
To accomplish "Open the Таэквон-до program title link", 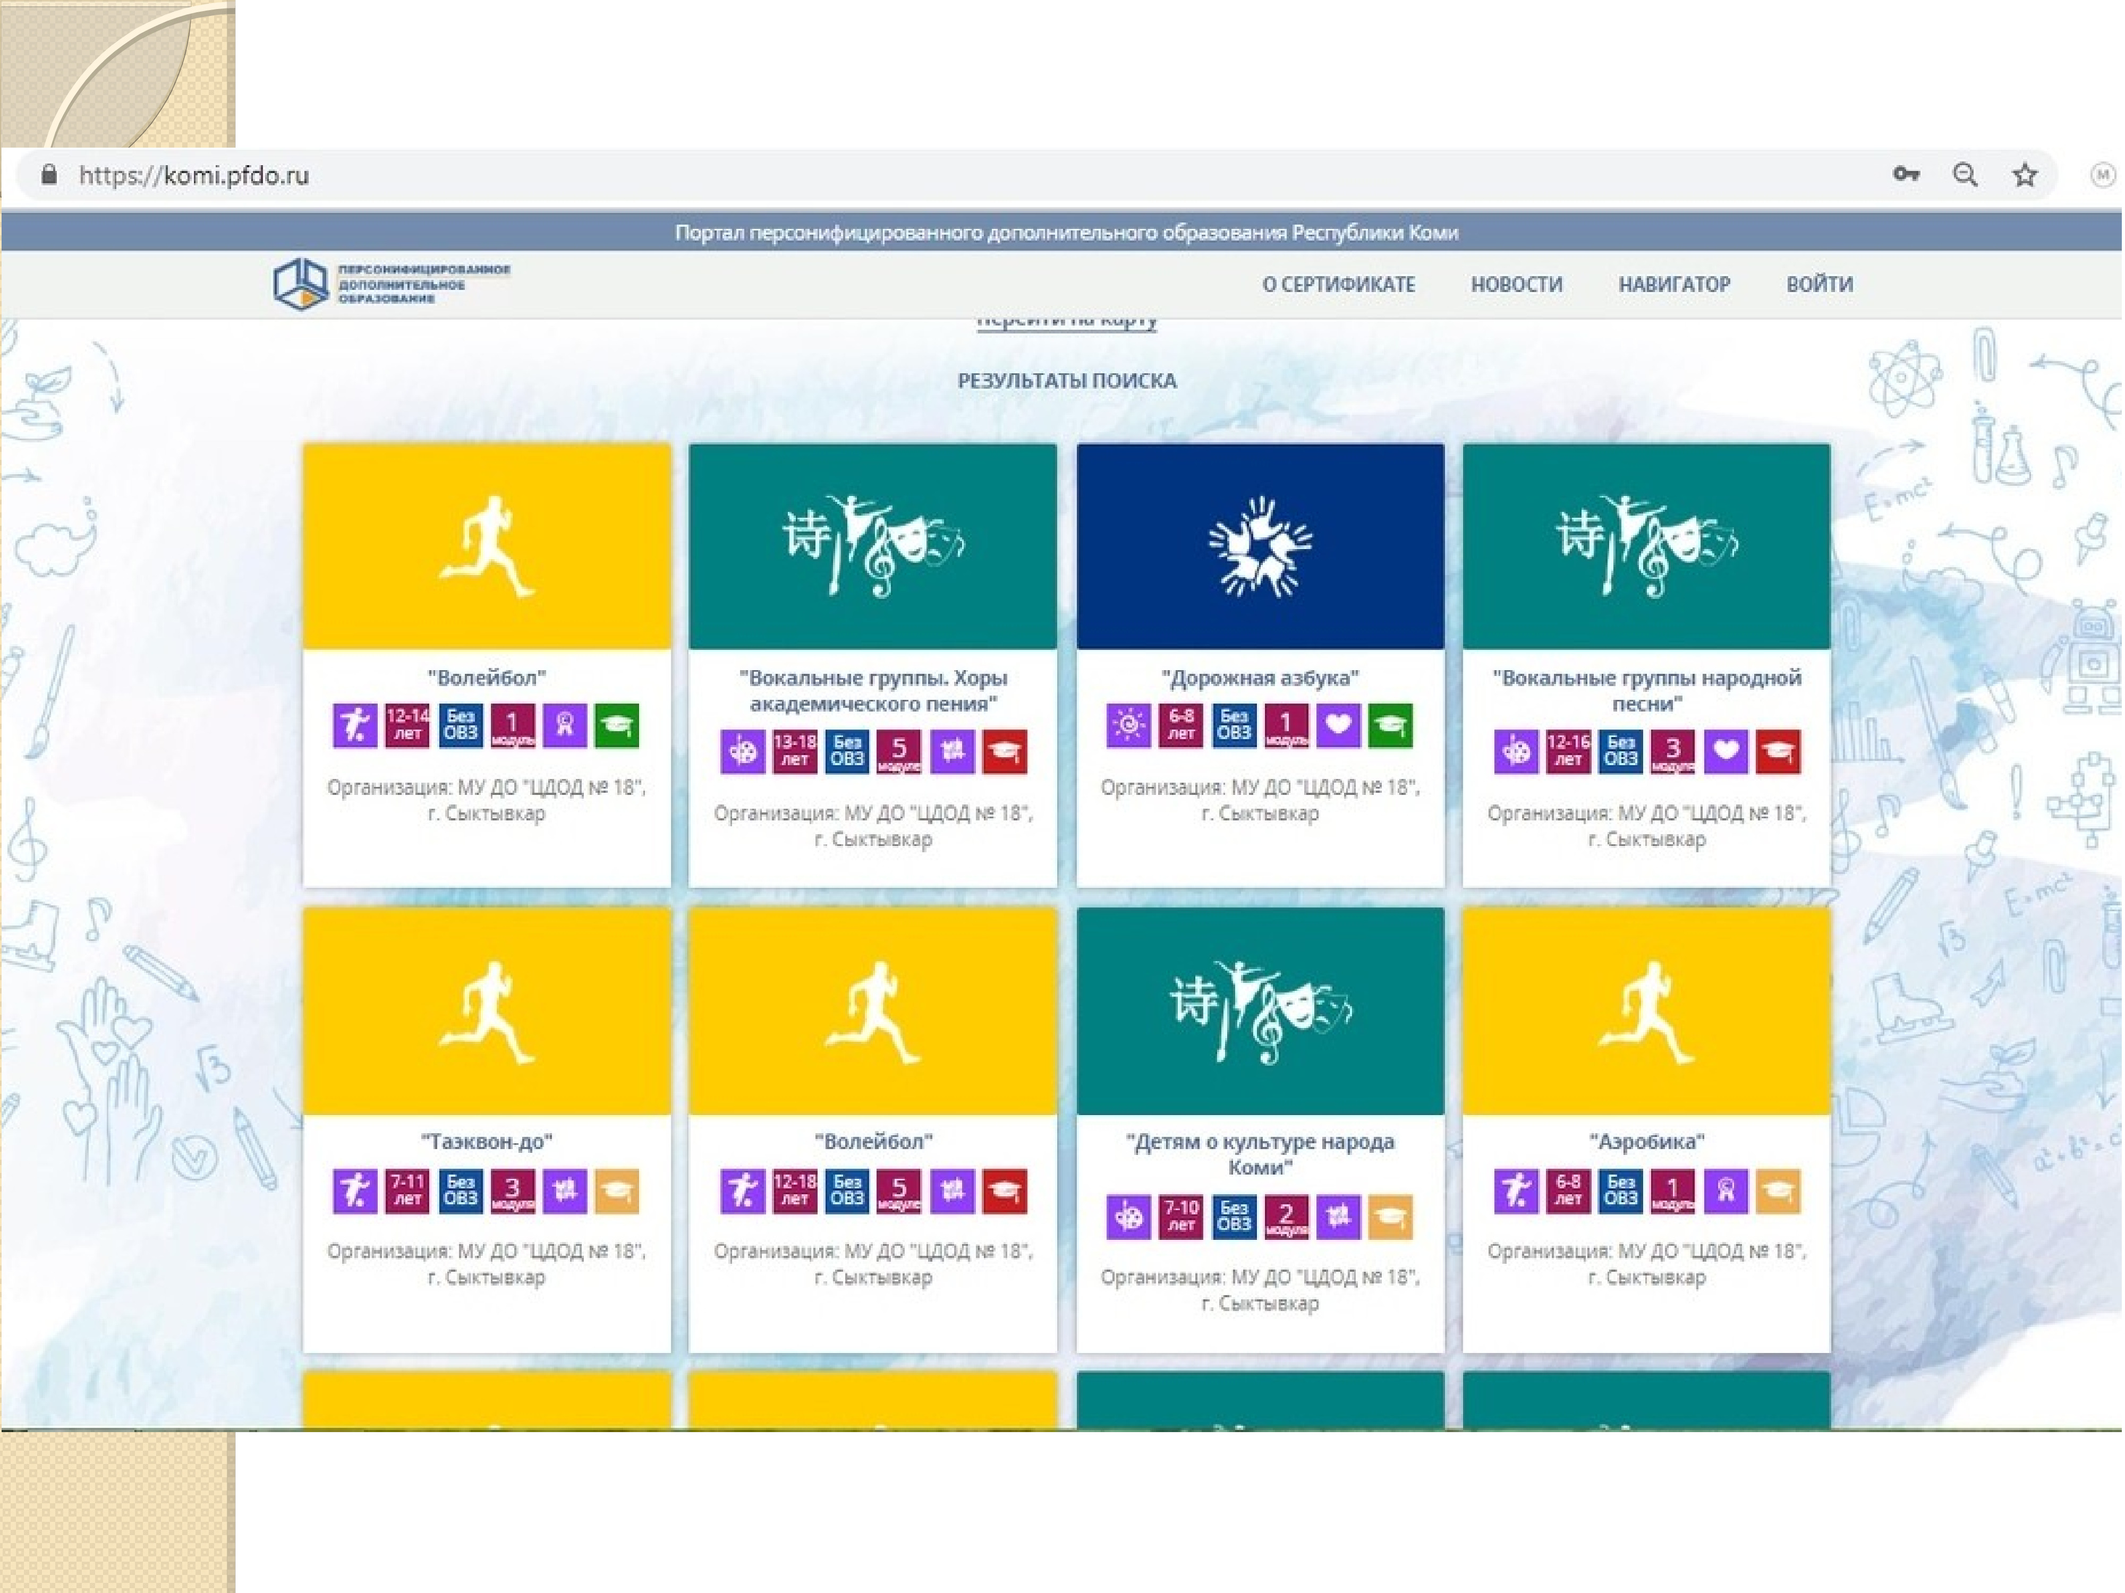I will point(486,1142).
